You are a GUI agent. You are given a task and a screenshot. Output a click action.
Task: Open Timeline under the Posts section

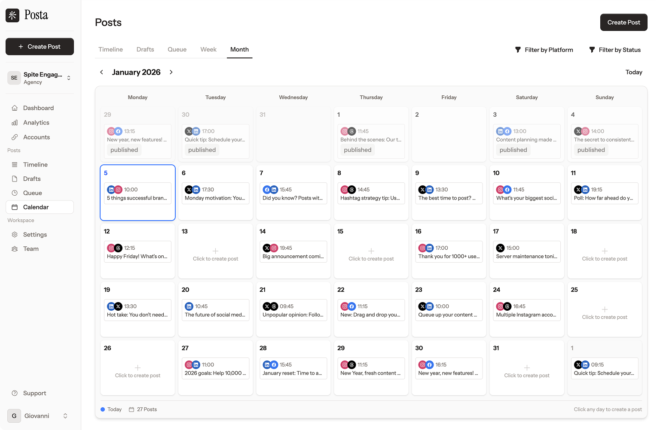click(35, 164)
